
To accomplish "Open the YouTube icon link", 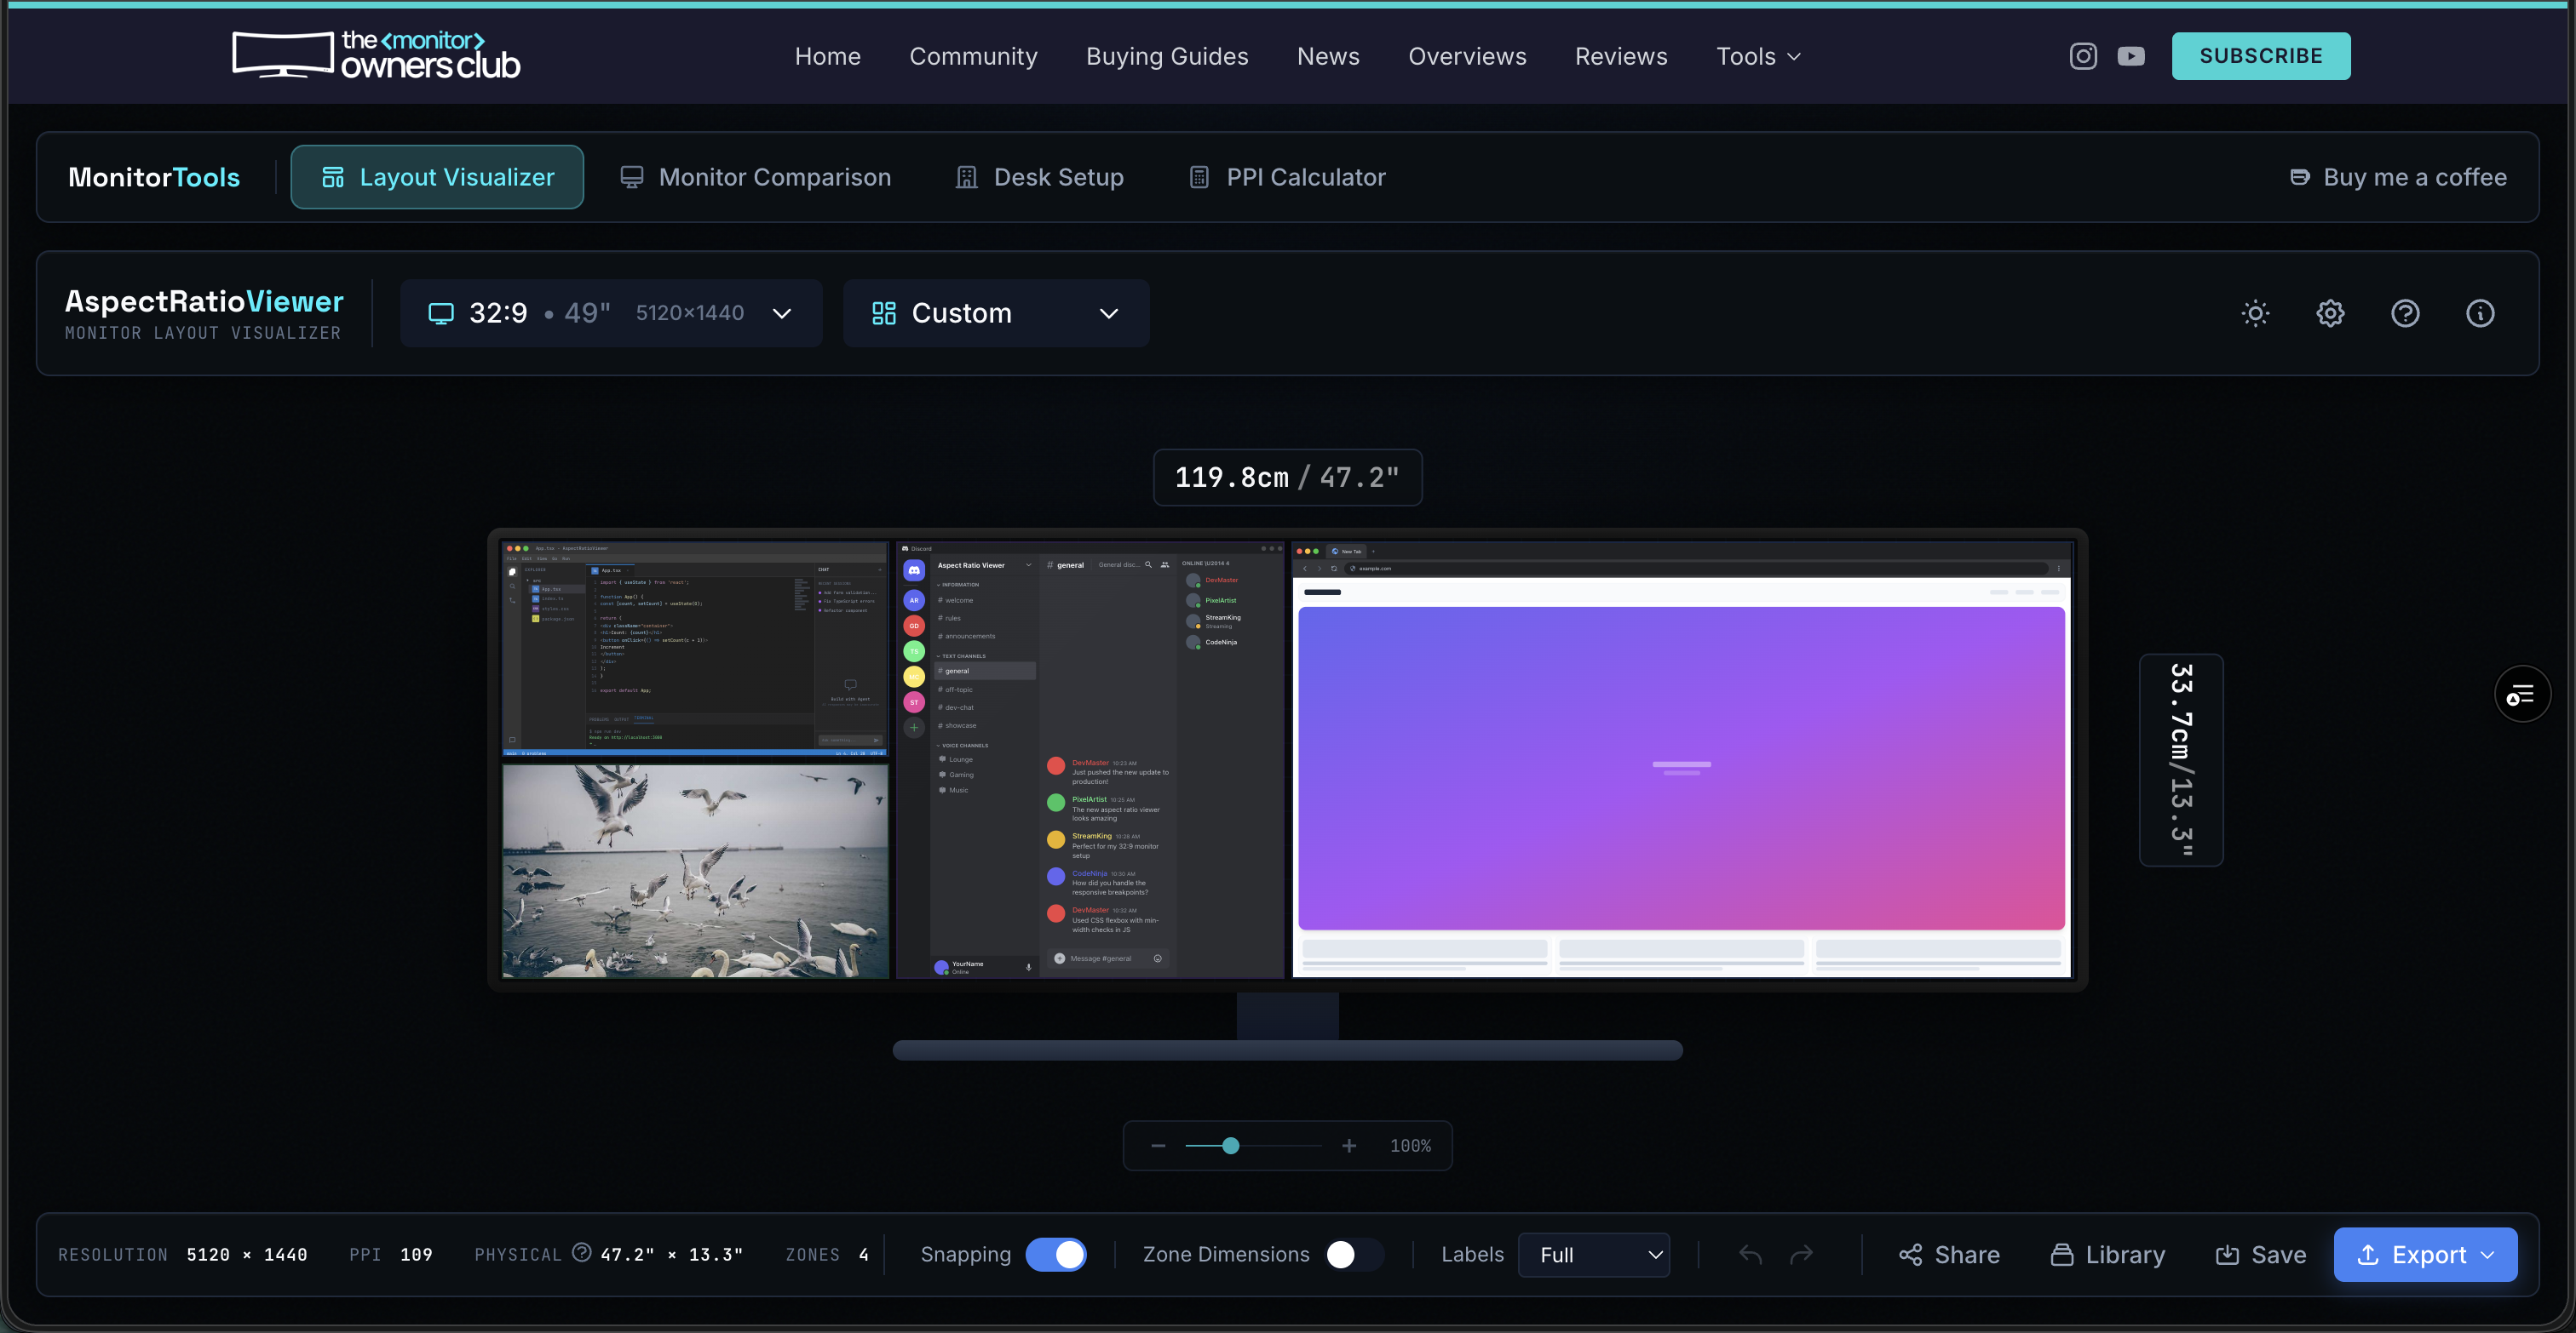I will (2131, 56).
